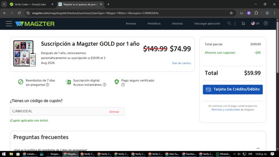Open the Windows Start menu
279x157 pixels.
3,154
